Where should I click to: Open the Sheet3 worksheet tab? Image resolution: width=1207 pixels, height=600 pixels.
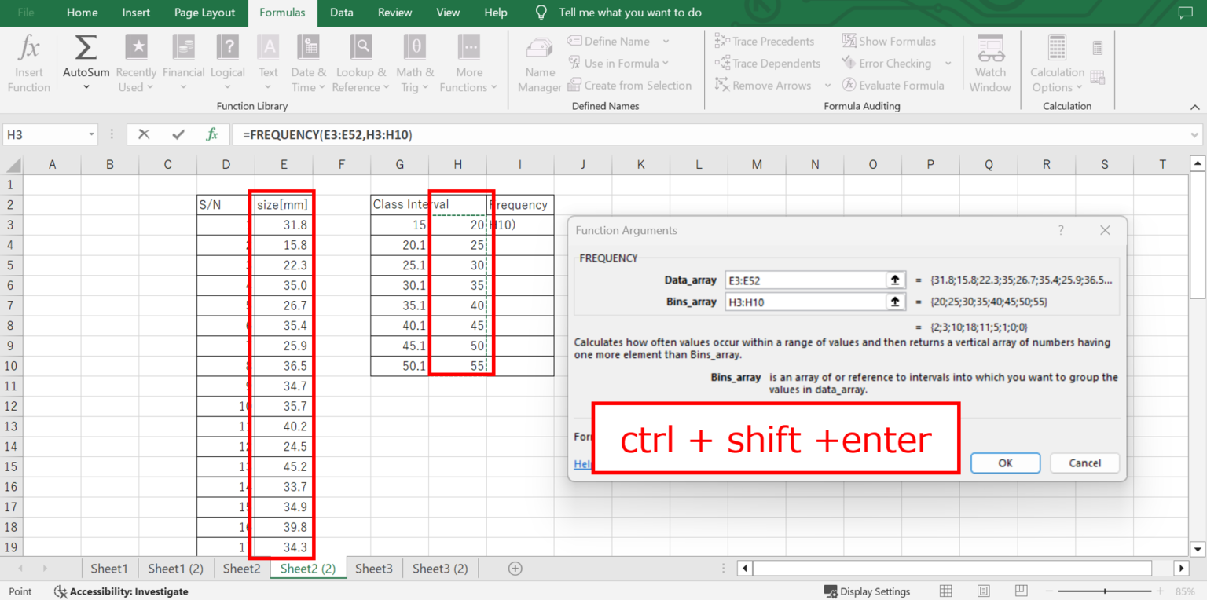tap(373, 569)
